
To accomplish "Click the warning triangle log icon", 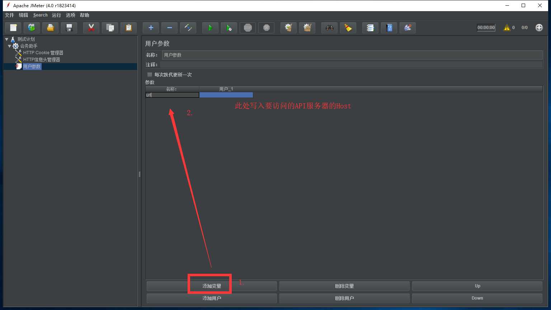I will tap(507, 28).
